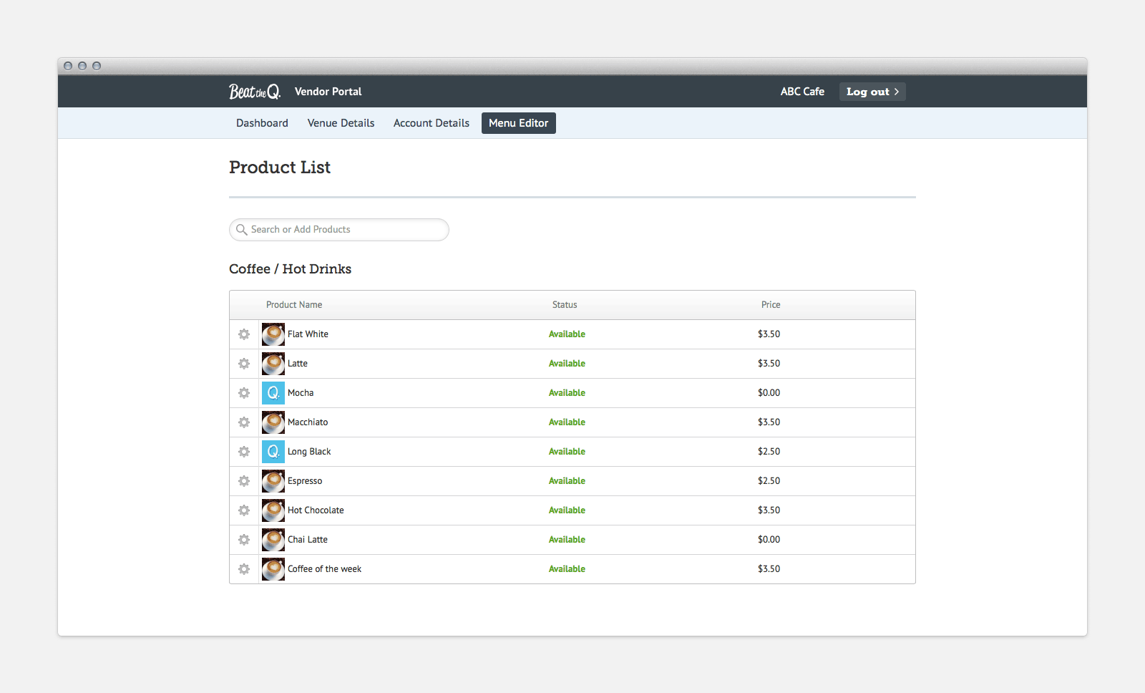Expand the Log out chevron
This screenshot has width=1145, height=693.
895,91
